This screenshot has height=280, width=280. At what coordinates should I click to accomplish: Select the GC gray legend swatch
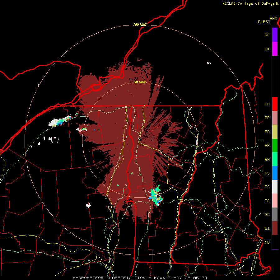275,214
